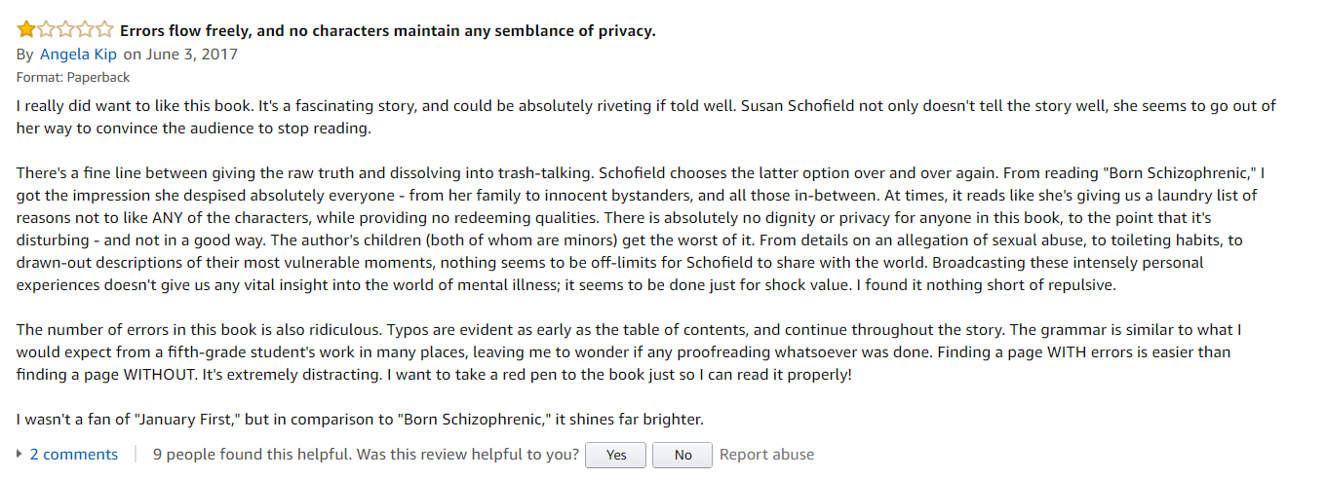Click the Report abuse link

pyautogui.click(x=766, y=455)
